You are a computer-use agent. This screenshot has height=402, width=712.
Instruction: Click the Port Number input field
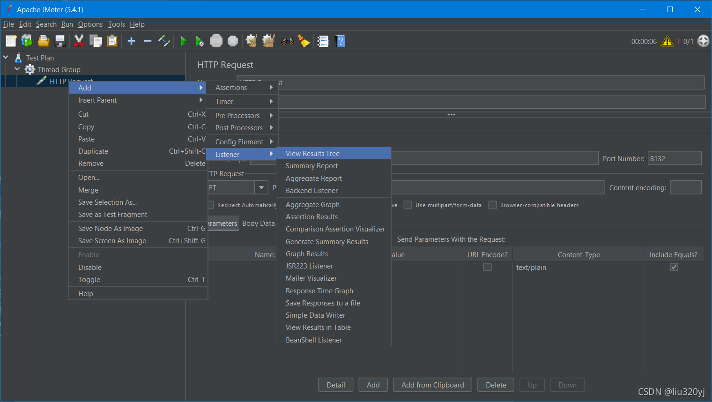(675, 158)
